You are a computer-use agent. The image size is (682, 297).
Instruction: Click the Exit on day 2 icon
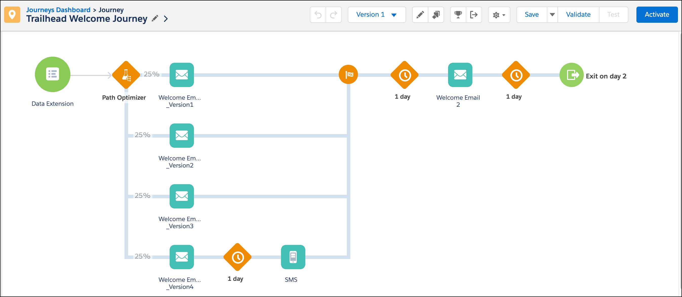coord(572,75)
